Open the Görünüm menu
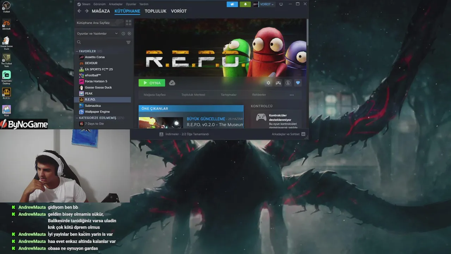 click(99, 4)
